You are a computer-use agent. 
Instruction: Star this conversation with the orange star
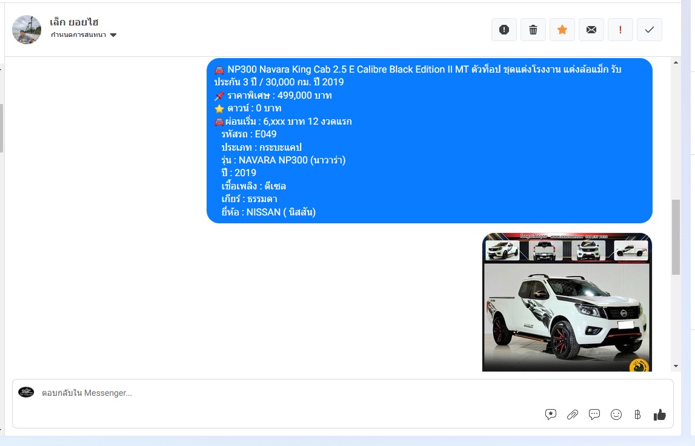coord(562,30)
